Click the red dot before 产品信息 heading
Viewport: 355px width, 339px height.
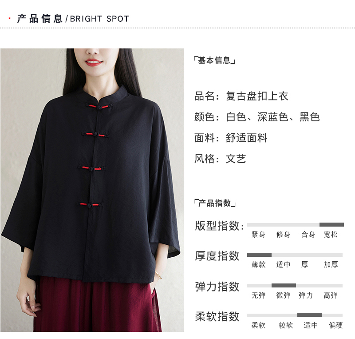point(9,18)
